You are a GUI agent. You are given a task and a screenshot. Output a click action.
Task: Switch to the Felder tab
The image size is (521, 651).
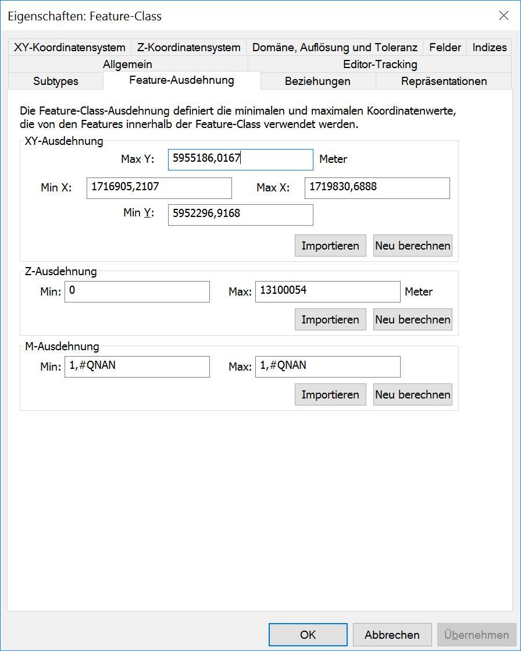click(x=444, y=47)
